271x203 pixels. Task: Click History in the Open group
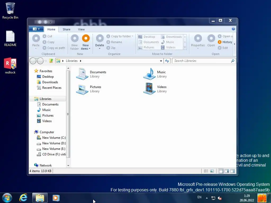pyautogui.click(x=225, y=42)
